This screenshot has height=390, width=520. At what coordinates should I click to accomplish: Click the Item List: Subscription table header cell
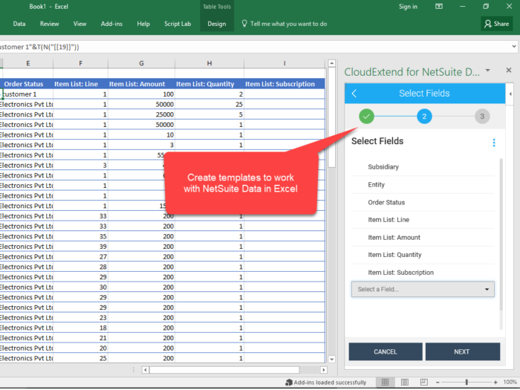pos(285,84)
